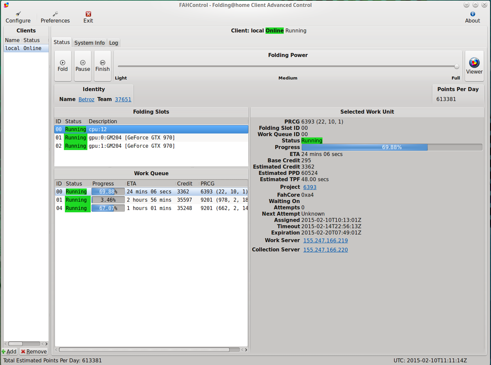Select work queue row 04 at 67.07%
The height and width of the screenshot is (365, 491).
[x=151, y=208]
